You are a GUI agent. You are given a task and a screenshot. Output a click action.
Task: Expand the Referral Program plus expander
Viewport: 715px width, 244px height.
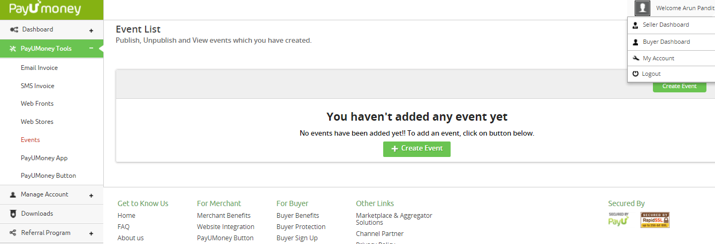(91, 234)
